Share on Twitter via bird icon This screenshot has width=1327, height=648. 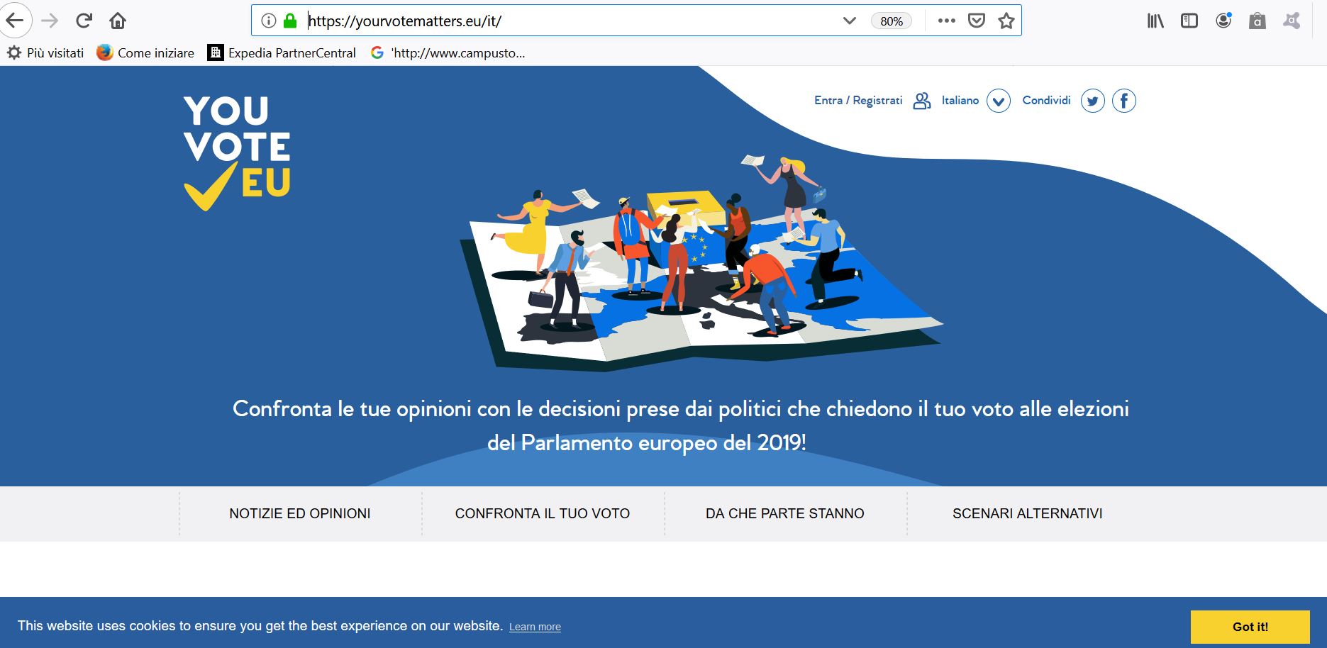pos(1092,101)
